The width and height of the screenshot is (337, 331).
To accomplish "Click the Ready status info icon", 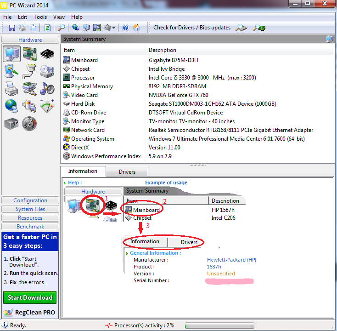I will (5, 325).
